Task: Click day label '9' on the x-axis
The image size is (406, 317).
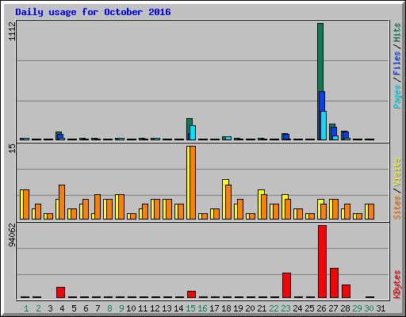Action: tap(121, 308)
